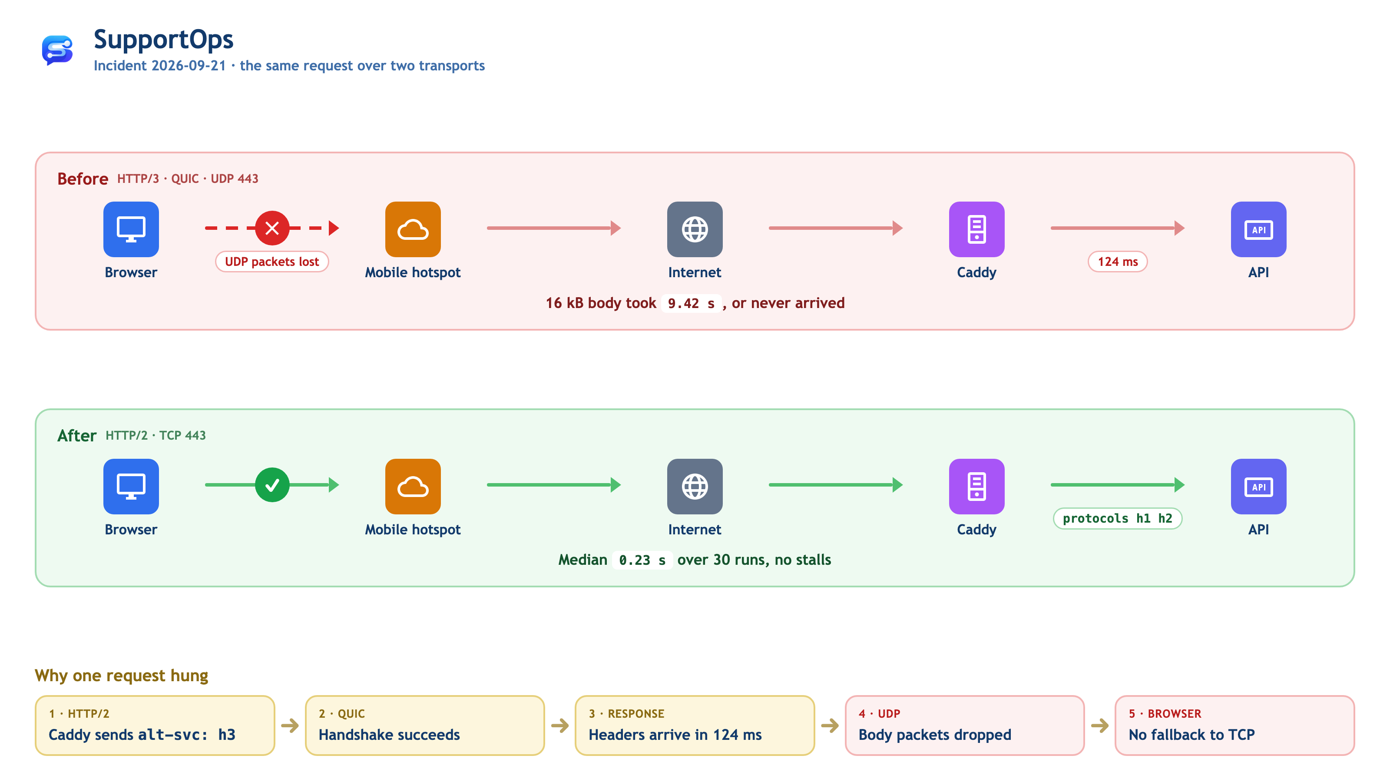This screenshot has height=782, width=1390.
Task: Click the Internet globe icon in Before panel
Action: click(x=695, y=229)
